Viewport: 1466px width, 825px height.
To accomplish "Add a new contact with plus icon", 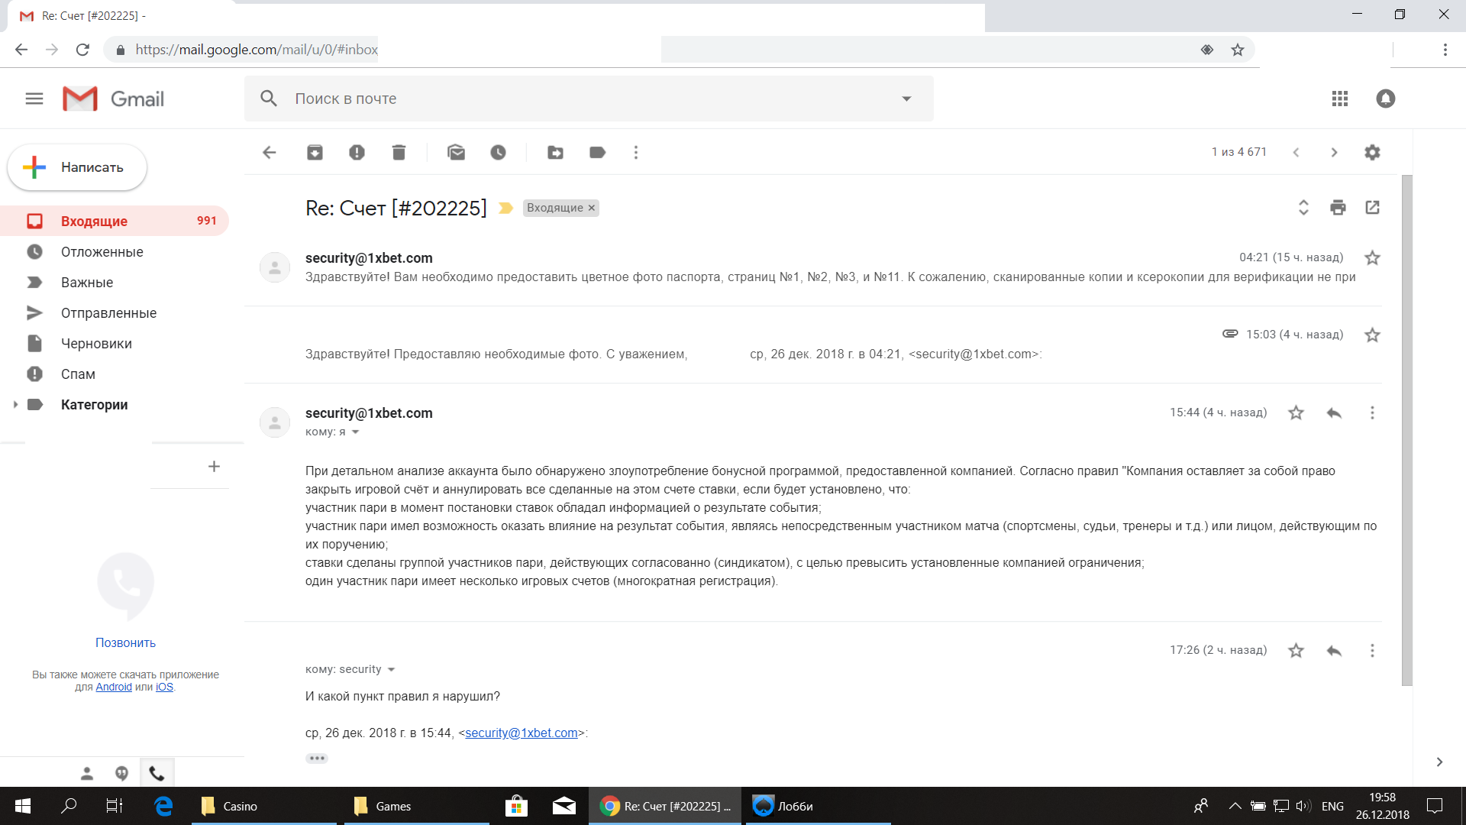I will 214,466.
